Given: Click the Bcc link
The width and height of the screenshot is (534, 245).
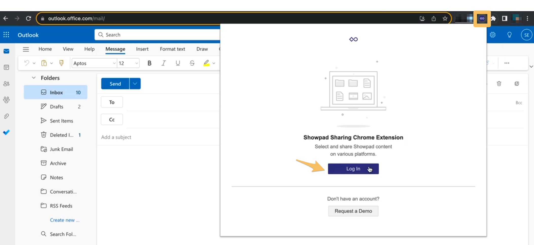Looking at the screenshot, I should coord(519,103).
